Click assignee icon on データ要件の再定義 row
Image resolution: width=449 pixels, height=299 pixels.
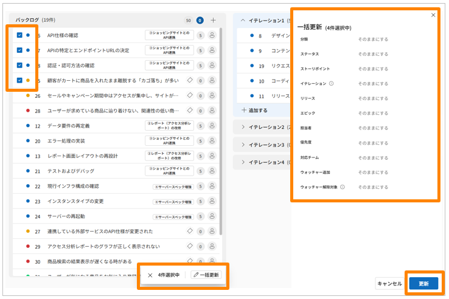(x=212, y=126)
